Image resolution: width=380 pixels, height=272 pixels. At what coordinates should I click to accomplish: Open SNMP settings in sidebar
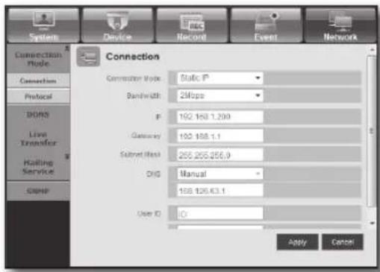click(38, 191)
